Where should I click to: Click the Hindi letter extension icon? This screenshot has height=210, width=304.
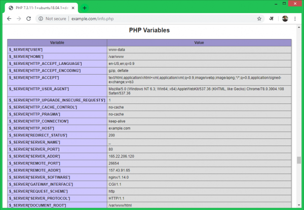272,18
